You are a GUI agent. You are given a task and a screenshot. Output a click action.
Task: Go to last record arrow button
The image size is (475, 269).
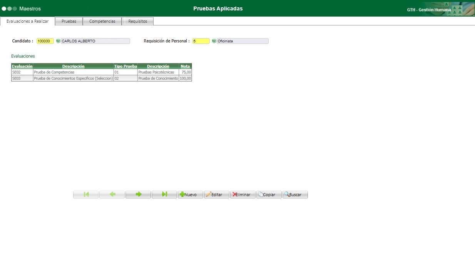(x=164, y=195)
